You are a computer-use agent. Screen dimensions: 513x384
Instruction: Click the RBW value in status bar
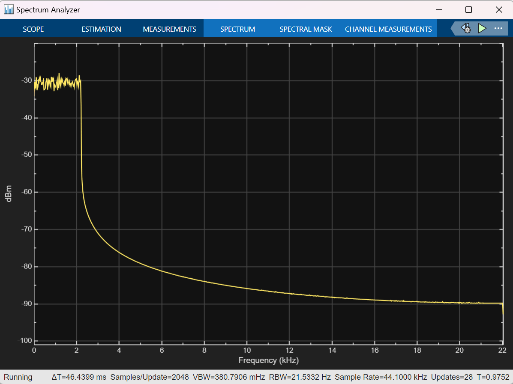pos(300,377)
